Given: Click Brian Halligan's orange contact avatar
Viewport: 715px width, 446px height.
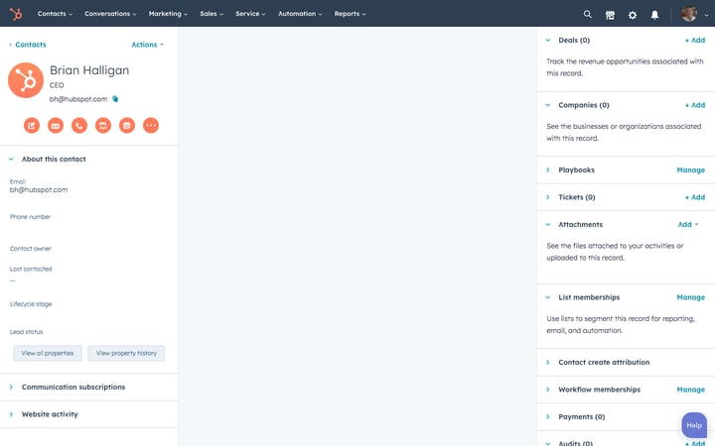Looking at the screenshot, I should (26, 80).
